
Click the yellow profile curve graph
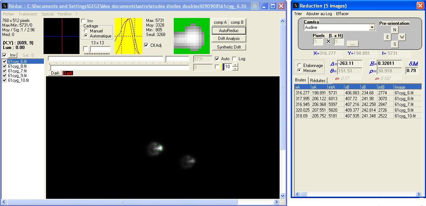[128, 36]
